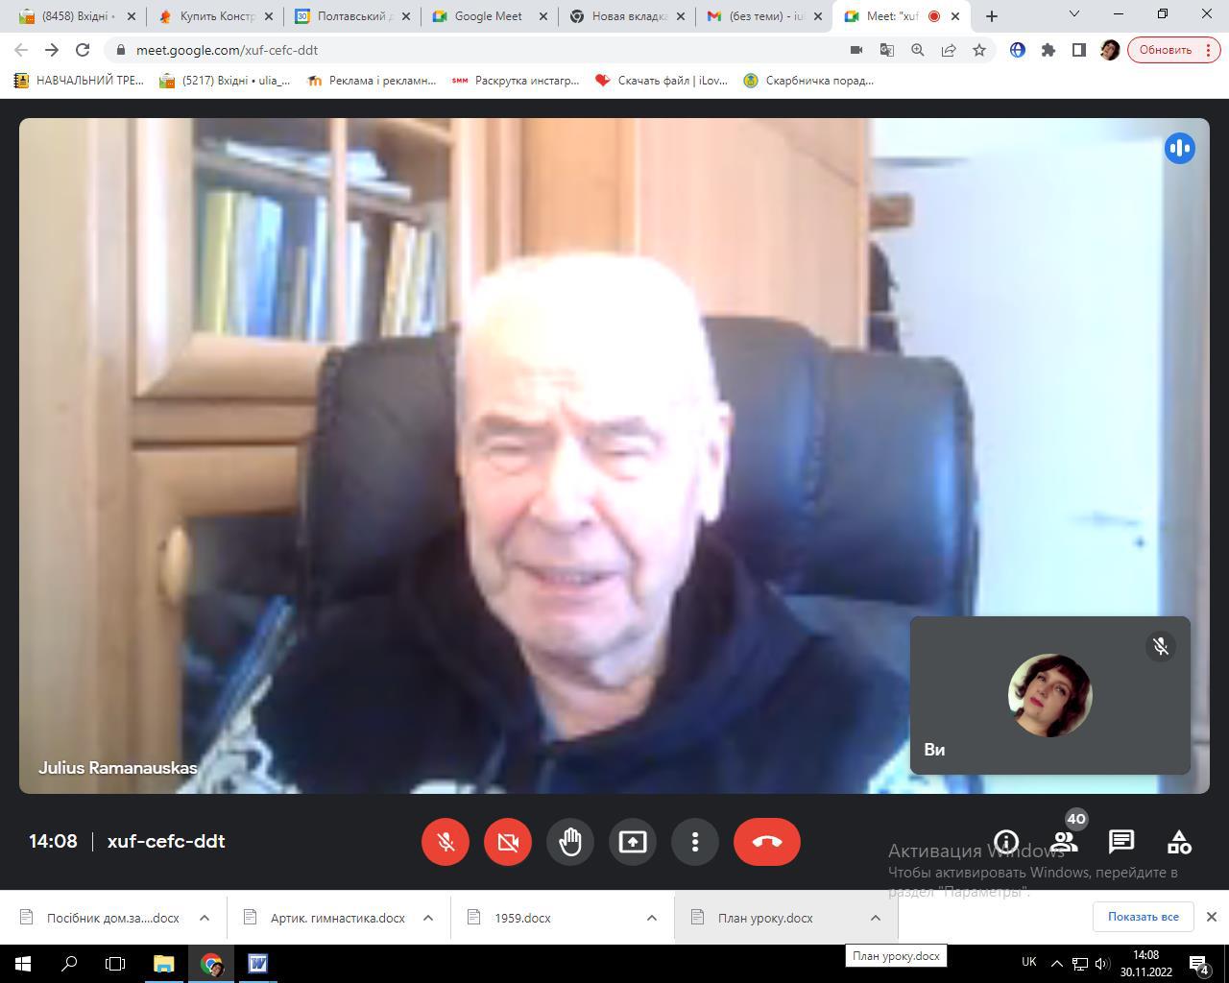Open downloaded Посібник дом.за....docx file
Viewport: 1229px width, 983px height.
click(x=100, y=918)
